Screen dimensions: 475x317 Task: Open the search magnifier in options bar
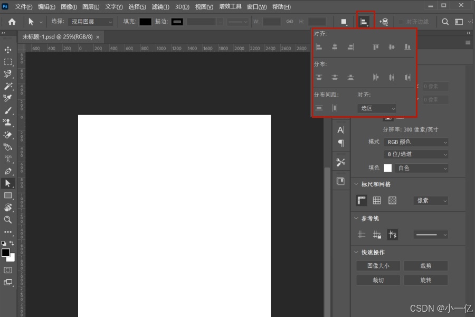click(x=445, y=22)
